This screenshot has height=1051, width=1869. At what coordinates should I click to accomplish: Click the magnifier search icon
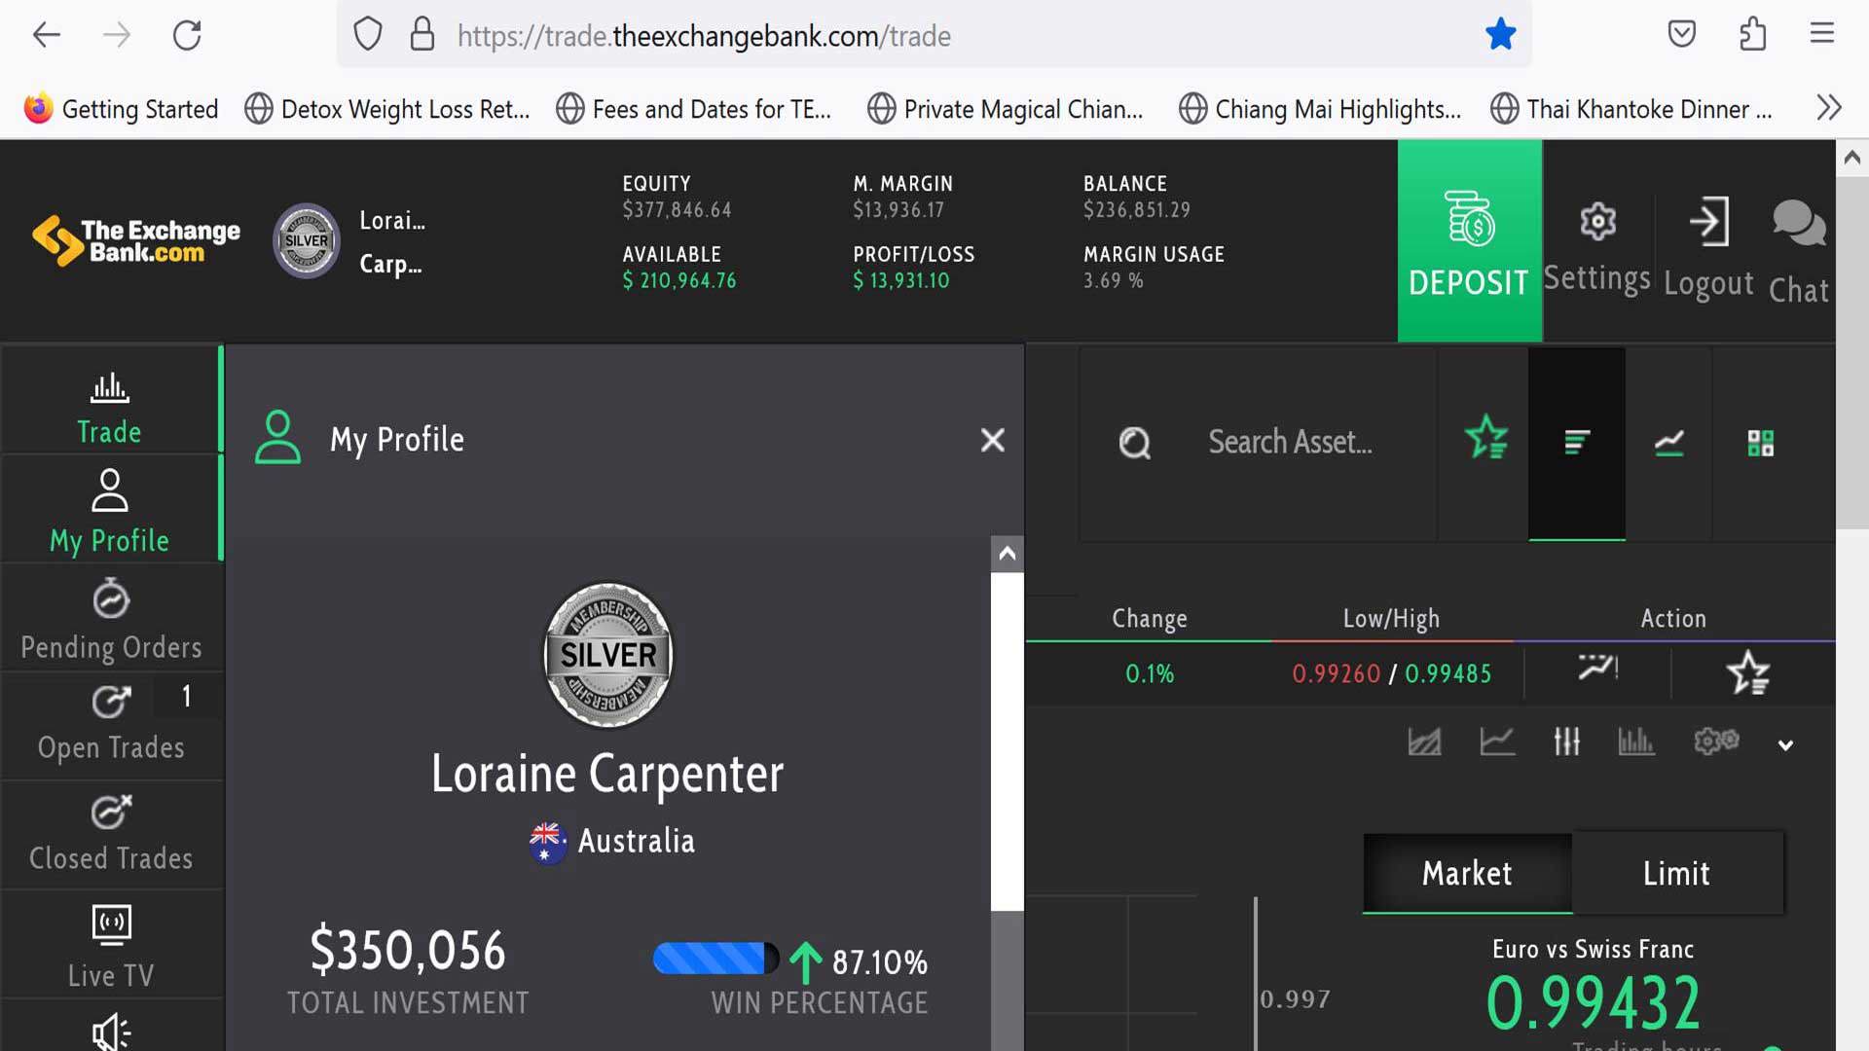1134,443
